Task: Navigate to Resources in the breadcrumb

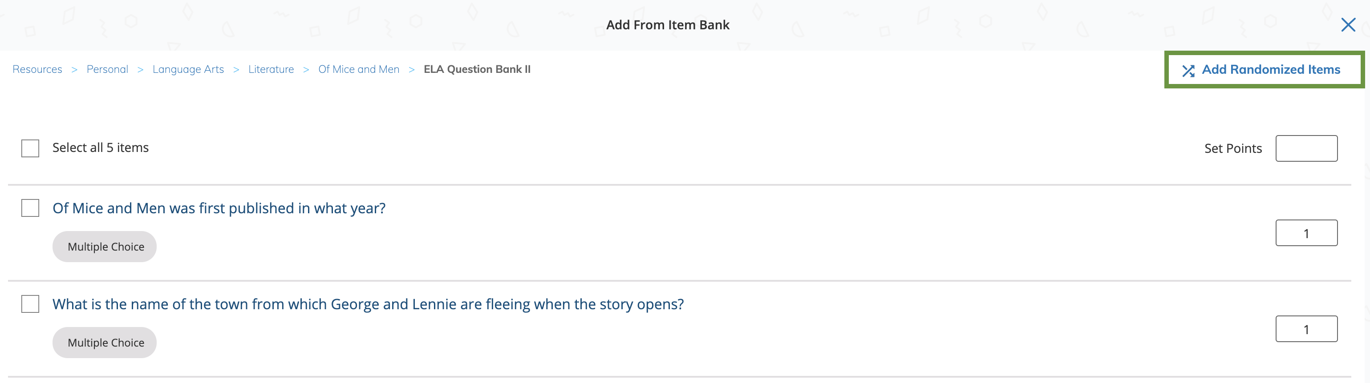Action: [36, 69]
